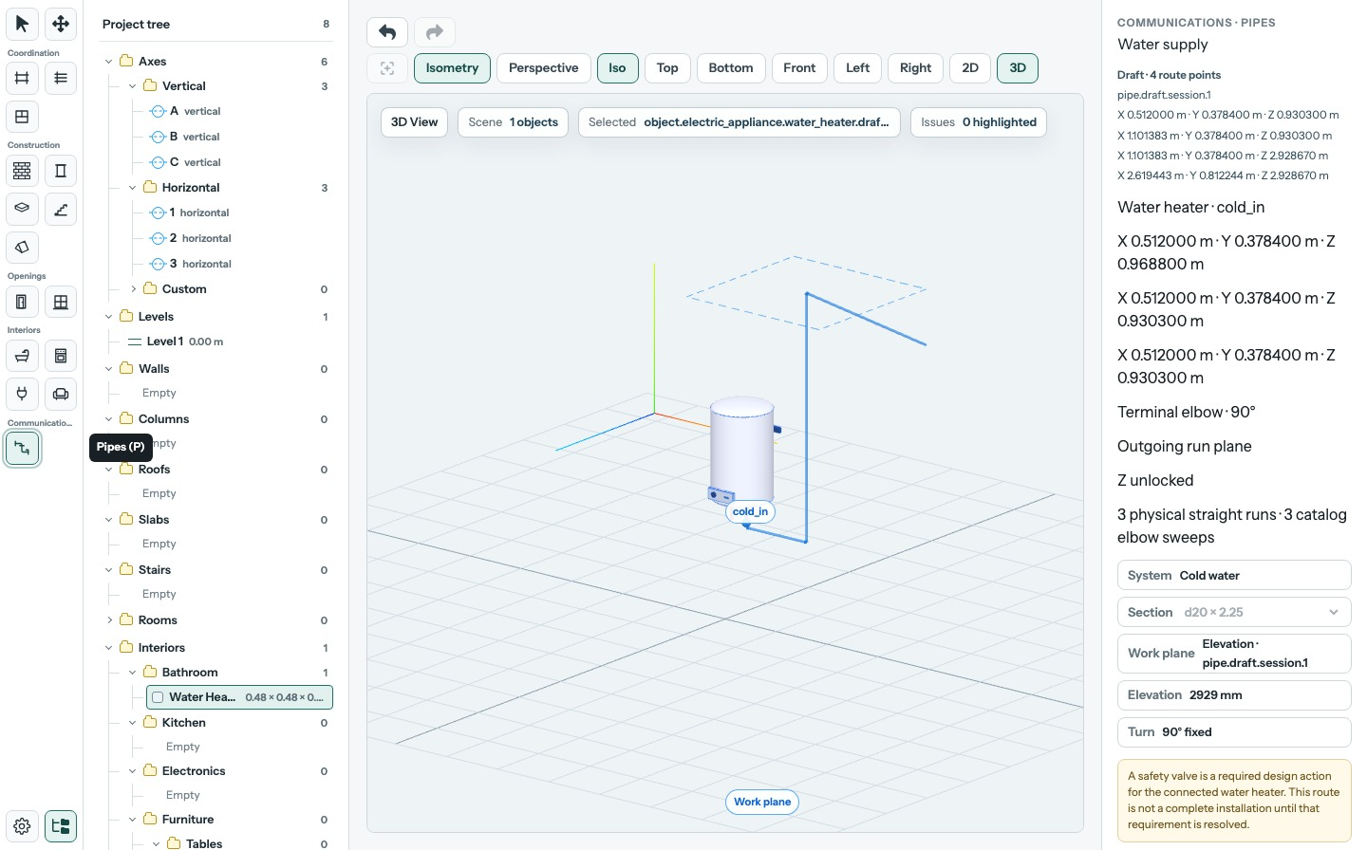
Task: Select the door tool under Openings
Action: [22, 302]
